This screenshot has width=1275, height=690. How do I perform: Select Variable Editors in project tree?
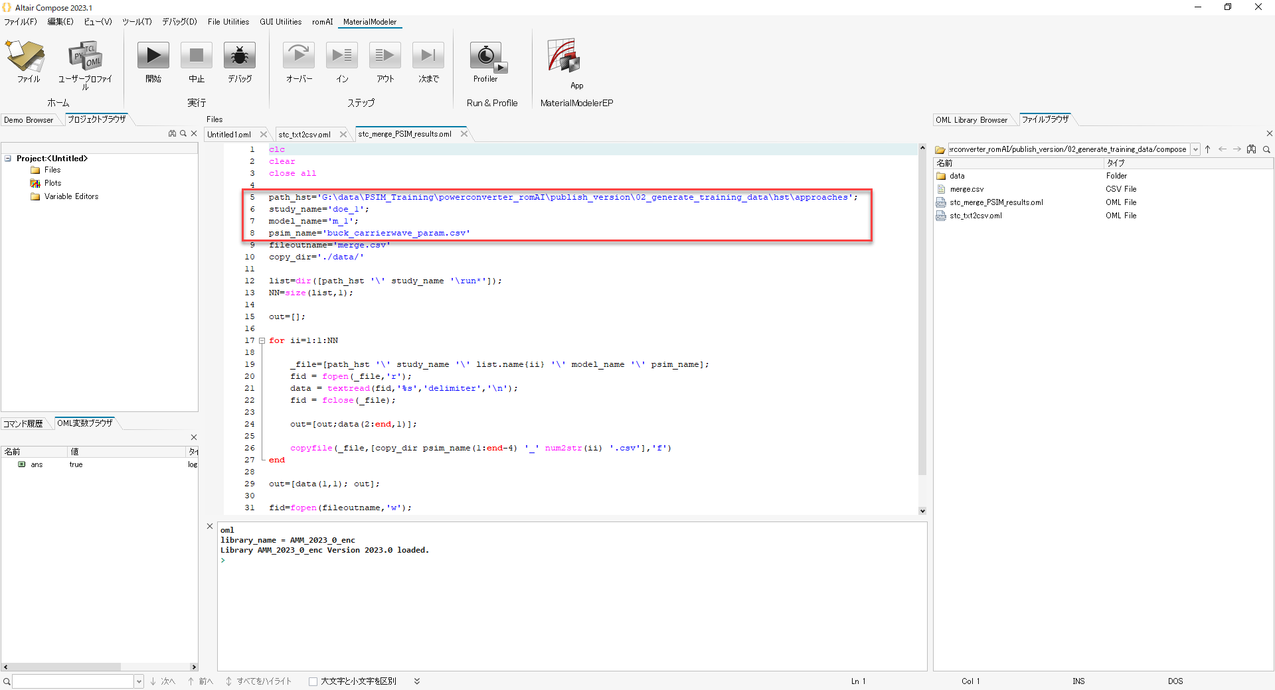coord(71,196)
